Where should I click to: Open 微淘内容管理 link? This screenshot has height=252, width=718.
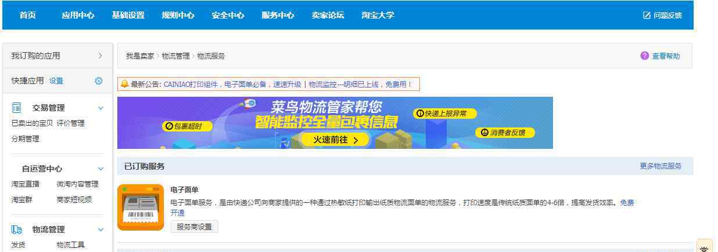(77, 184)
